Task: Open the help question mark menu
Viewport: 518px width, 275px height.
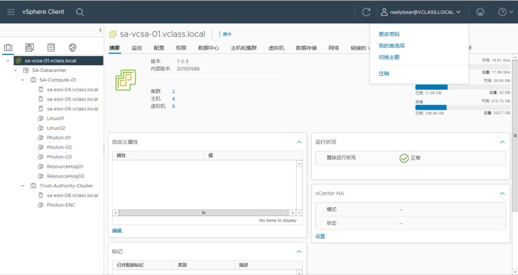Action: click(x=506, y=12)
